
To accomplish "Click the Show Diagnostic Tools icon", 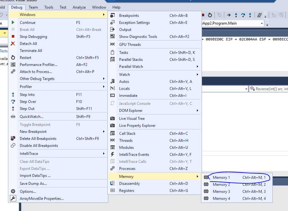I will click(x=112, y=36).
